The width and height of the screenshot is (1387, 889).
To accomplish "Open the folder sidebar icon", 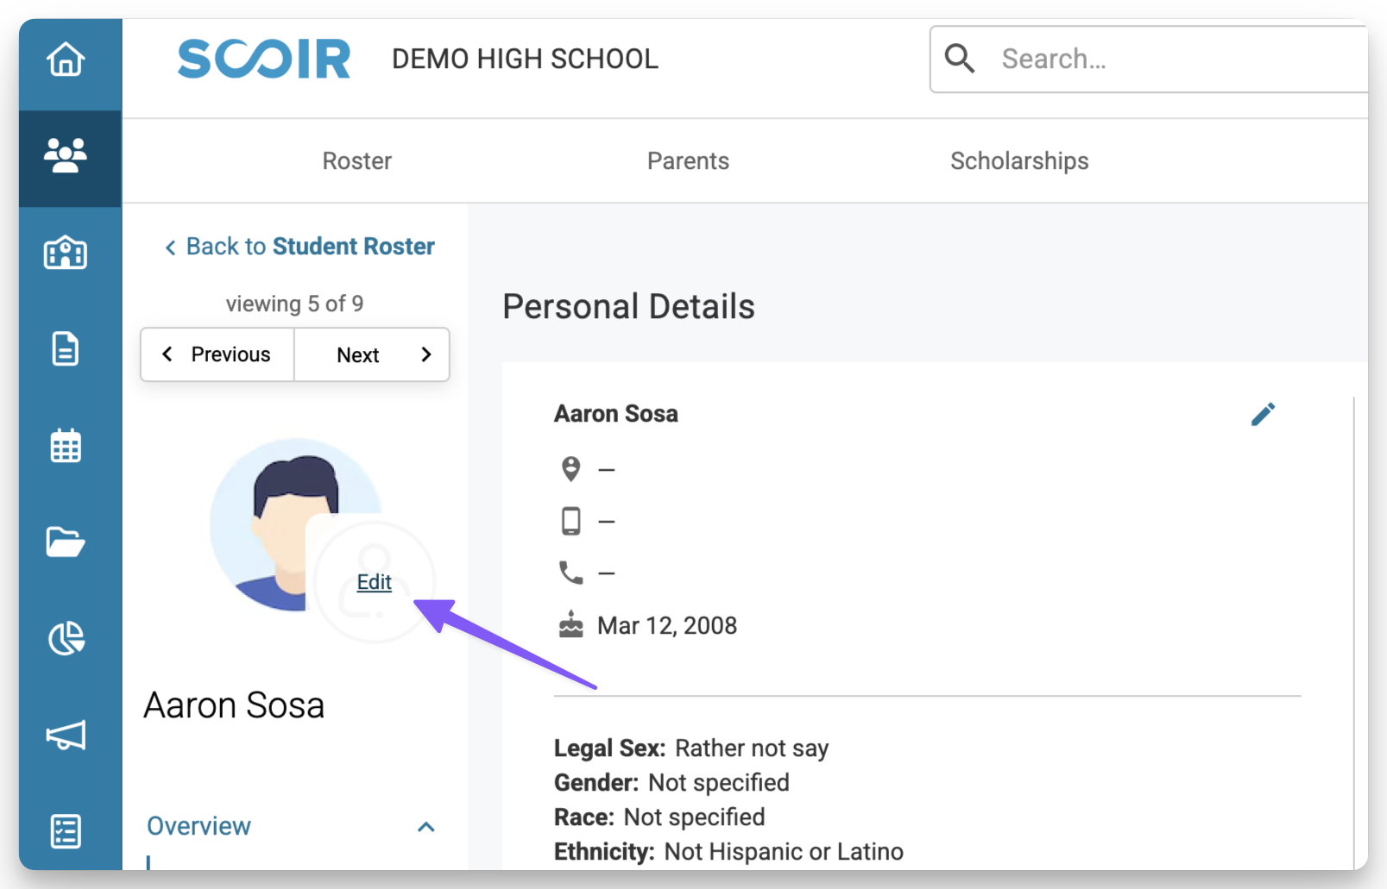I will 66,542.
